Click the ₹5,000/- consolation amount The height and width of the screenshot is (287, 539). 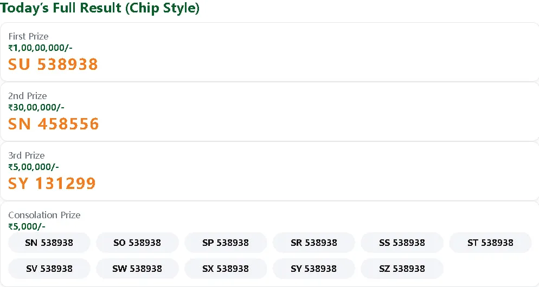pyautogui.click(x=27, y=226)
